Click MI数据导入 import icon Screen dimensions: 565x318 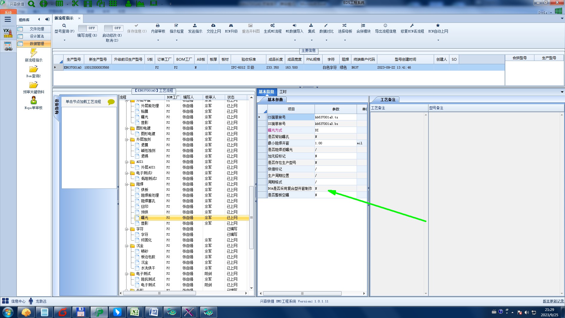[294, 26]
